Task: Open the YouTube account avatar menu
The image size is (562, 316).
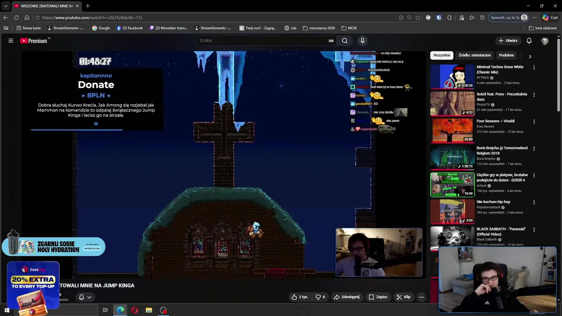Action: click(x=545, y=40)
